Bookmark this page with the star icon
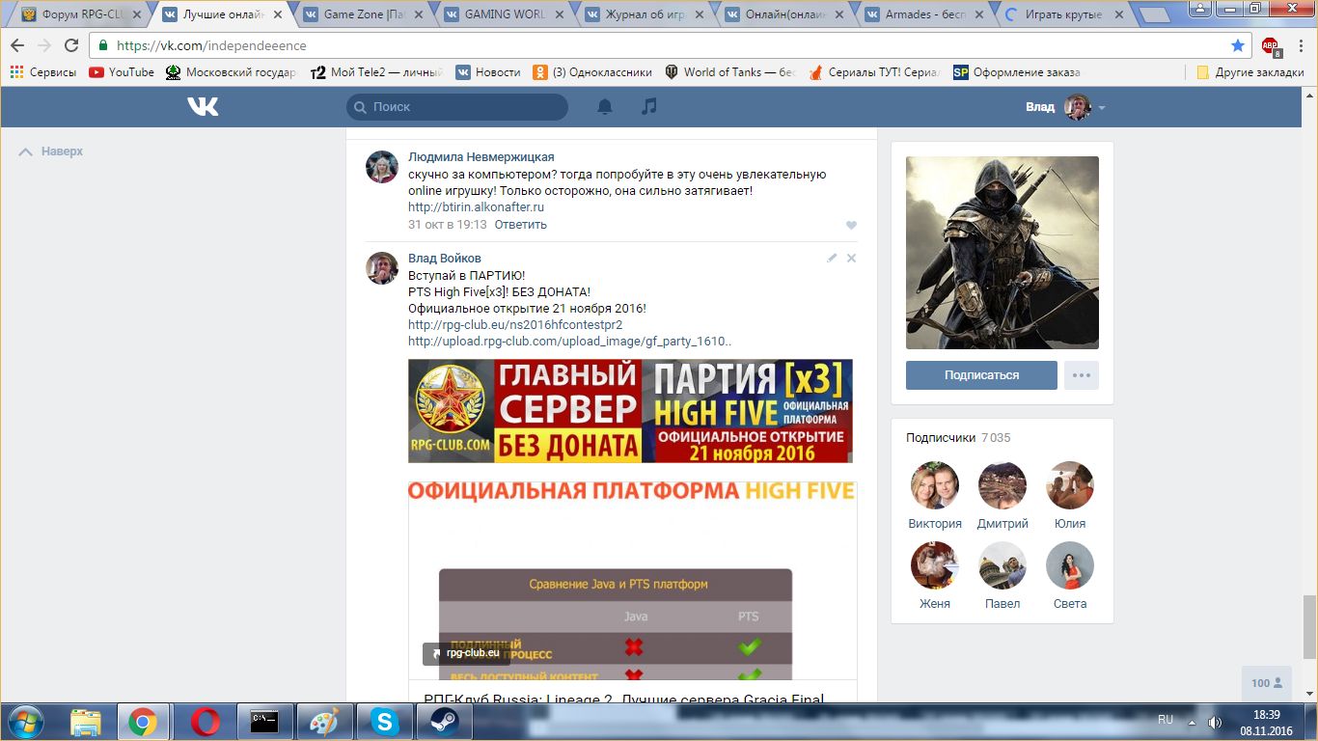The height and width of the screenshot is (741, 1318). coord(1238,45)
